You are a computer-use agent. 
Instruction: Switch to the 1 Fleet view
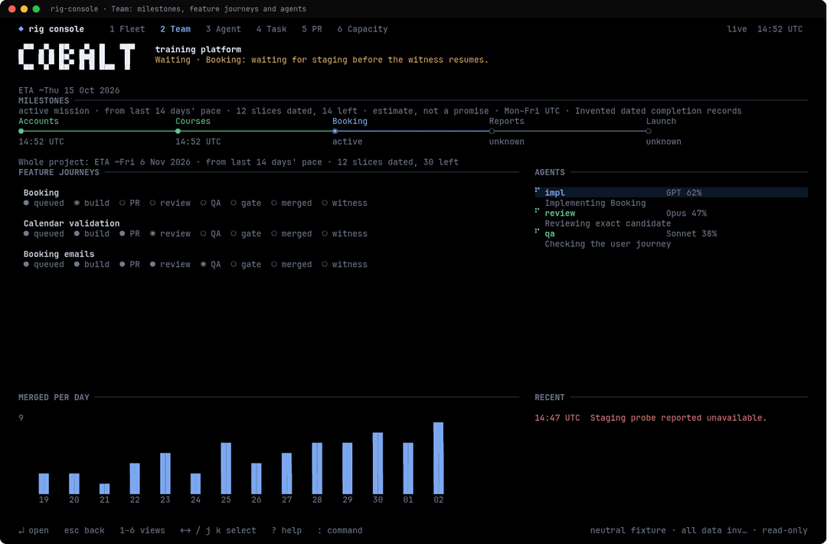tap(127, 29)
